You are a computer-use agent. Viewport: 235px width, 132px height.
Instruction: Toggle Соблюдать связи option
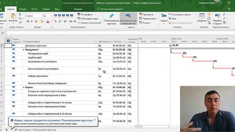(88, 19)
